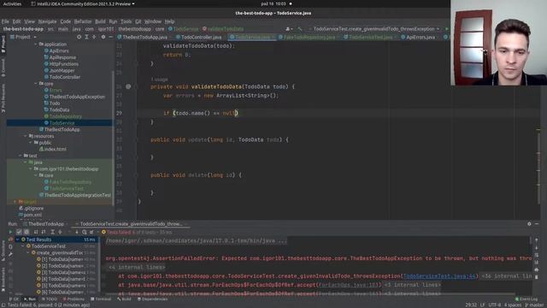Open the Terminal tool window button
The image size is (547, 308).
(x=101, y=299)
